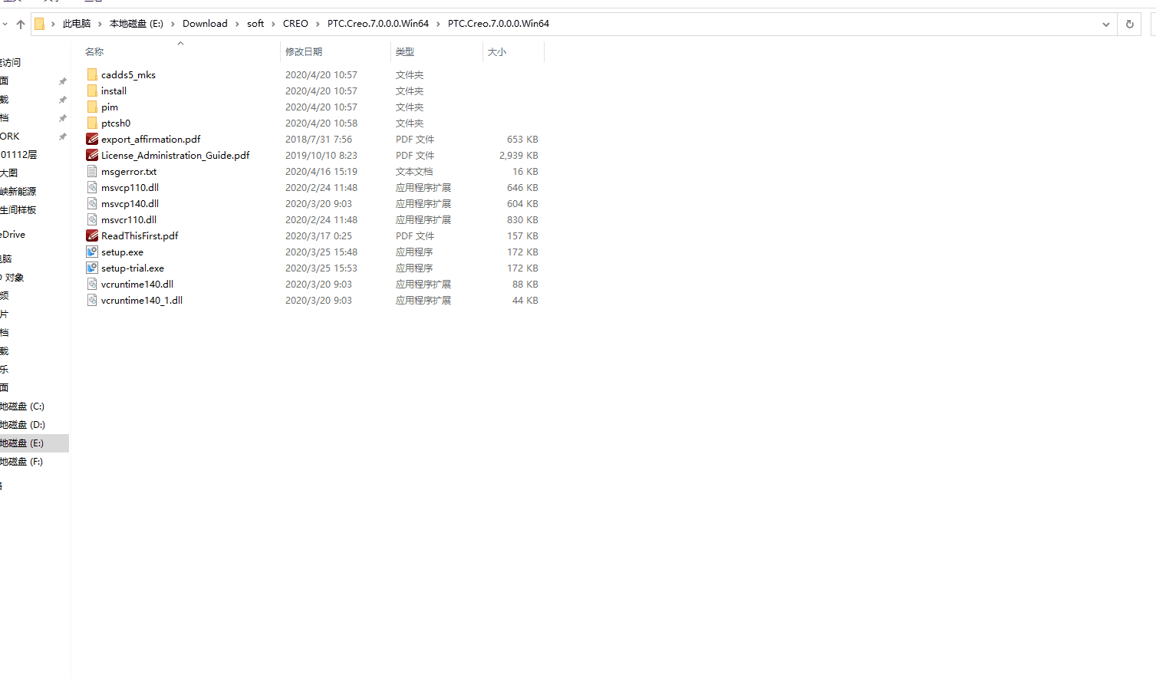Expand chevron after 本地磁盘 (E:) in path
The image size is (1156, 678).
pyautogui.click(x=173, y=24)
